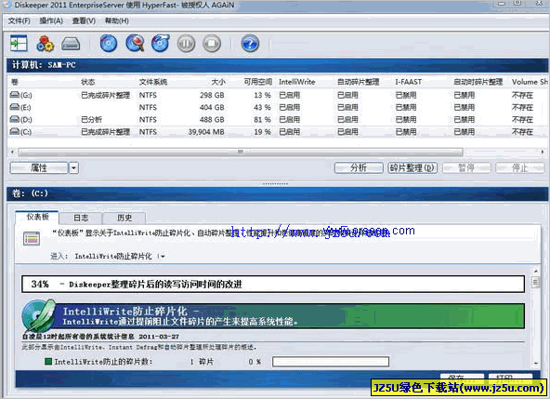Click the analyze volume disc icon
550x399 pixels.
(x=109, y=44)
